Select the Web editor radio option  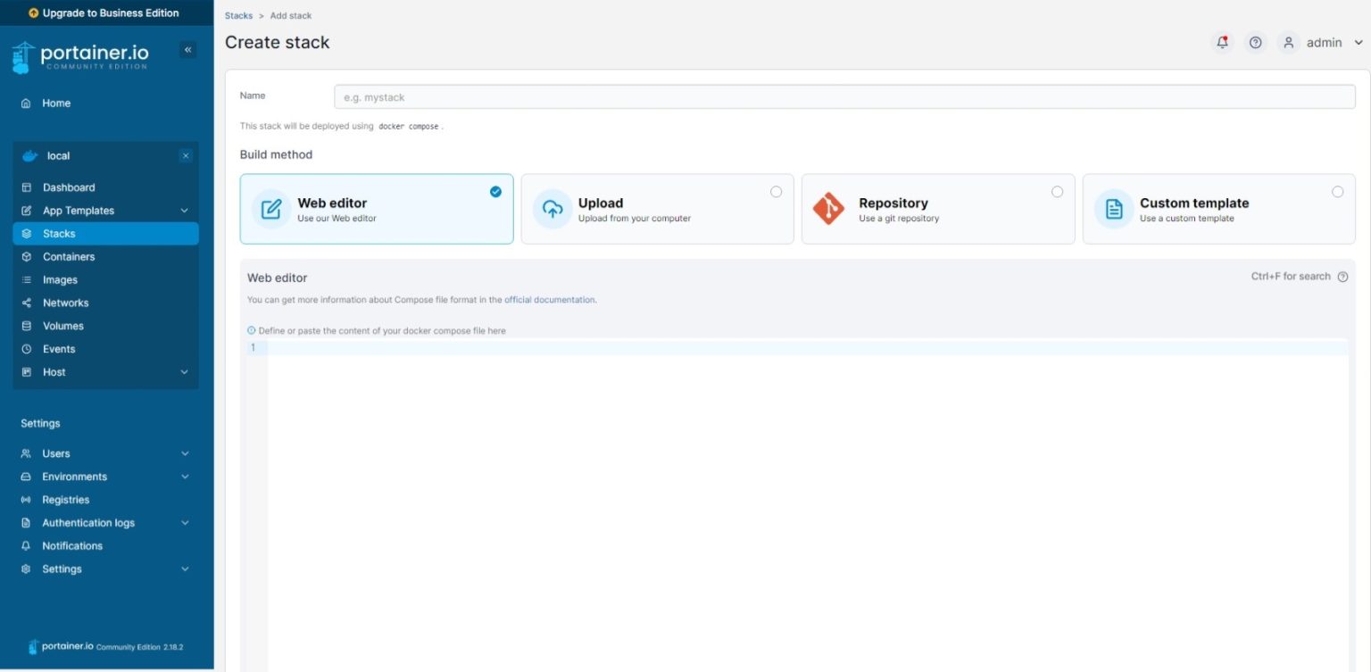coord(495,191)
